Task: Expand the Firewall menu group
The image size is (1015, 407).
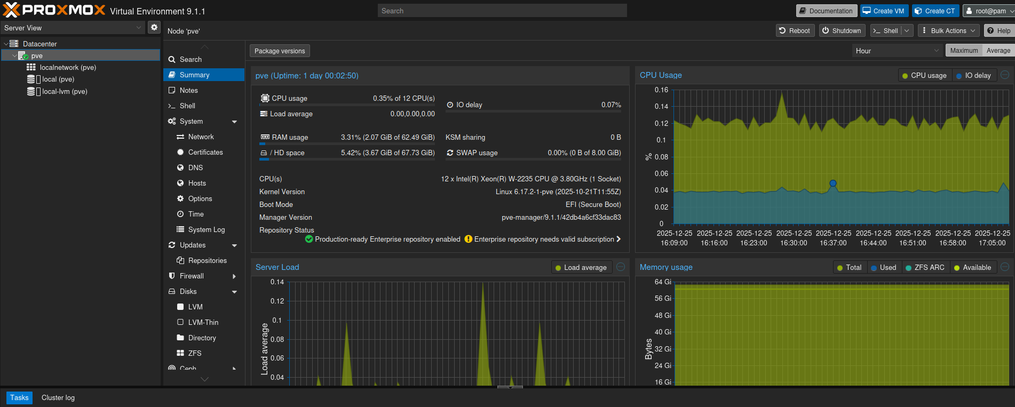Action: tap(234, 276)
